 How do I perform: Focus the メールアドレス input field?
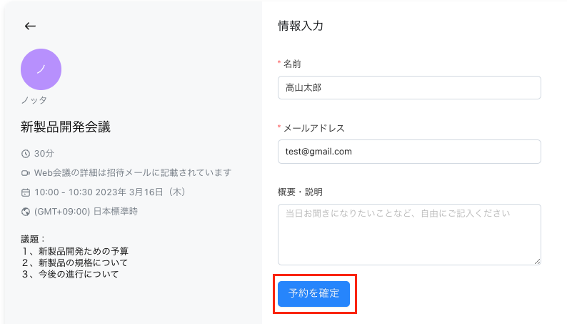409,152
